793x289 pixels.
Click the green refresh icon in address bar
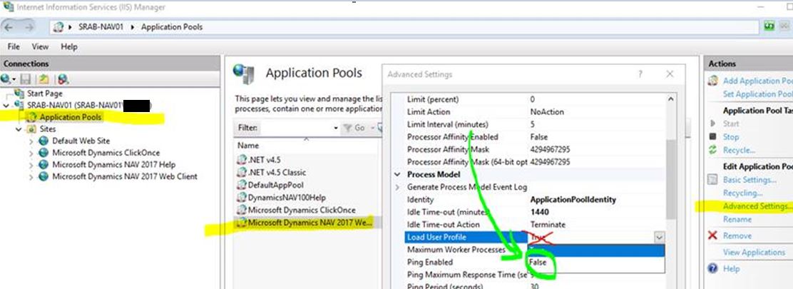[769, 26]
